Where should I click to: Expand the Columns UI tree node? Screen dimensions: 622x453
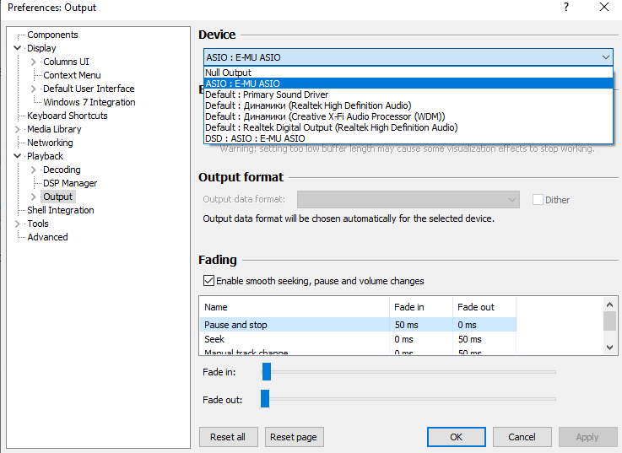click(x=34, y=62)
